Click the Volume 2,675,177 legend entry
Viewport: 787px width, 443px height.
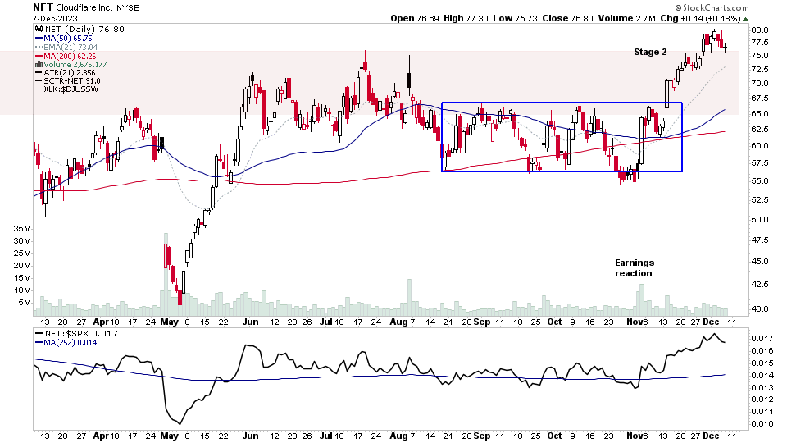[x=75, y=65]
